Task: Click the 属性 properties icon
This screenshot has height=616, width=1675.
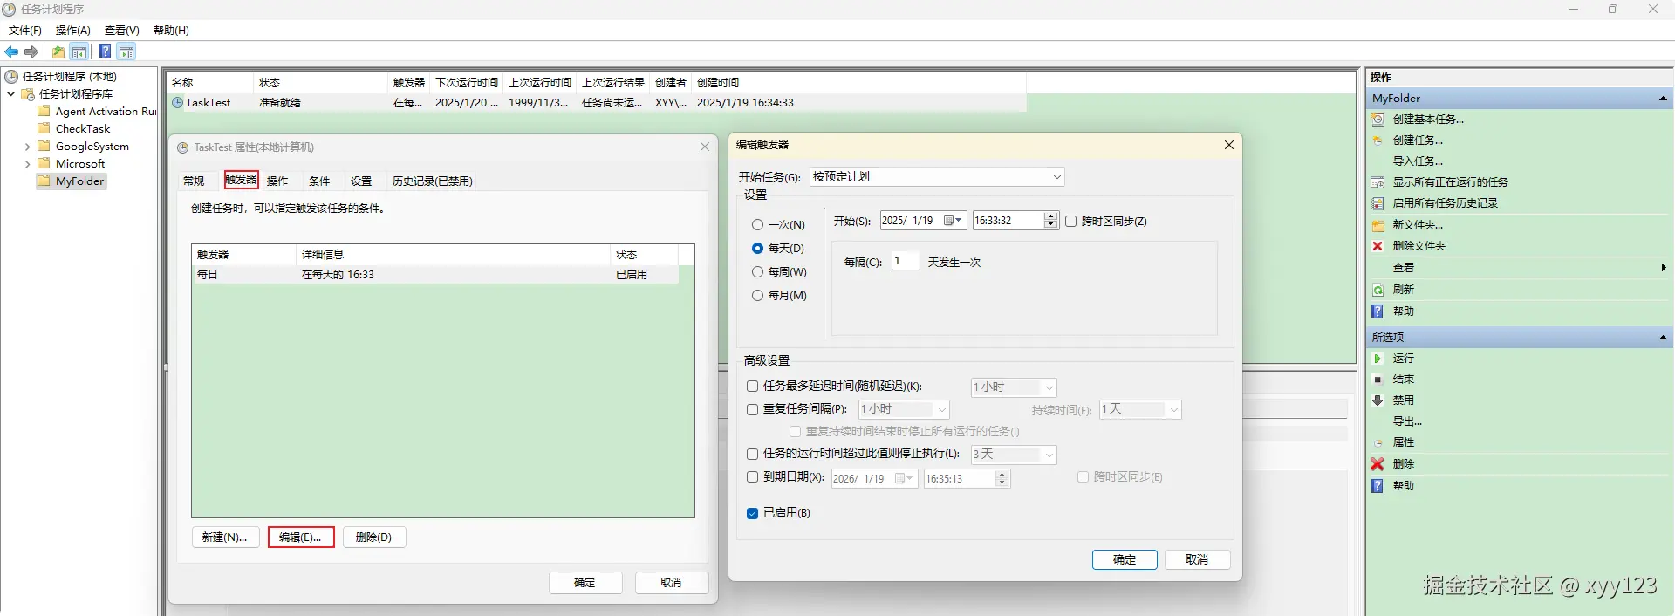Action: [x=1378, y=442]
